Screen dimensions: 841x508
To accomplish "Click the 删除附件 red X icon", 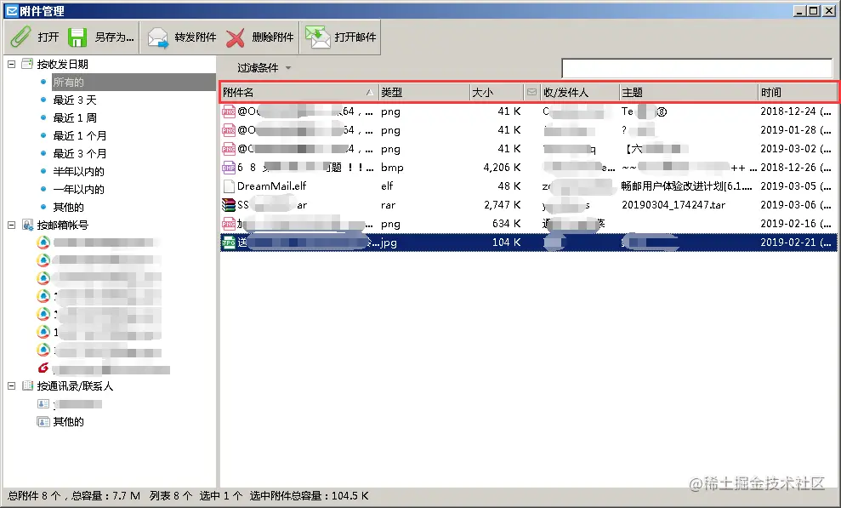I will [x=235, y=37].
